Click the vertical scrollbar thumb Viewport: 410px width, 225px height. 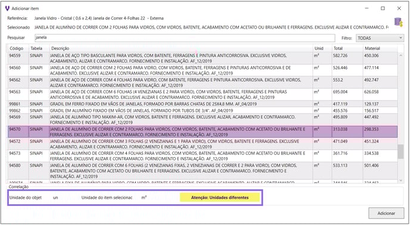[400, 152]
